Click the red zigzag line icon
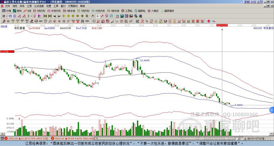 click(102, 16)
